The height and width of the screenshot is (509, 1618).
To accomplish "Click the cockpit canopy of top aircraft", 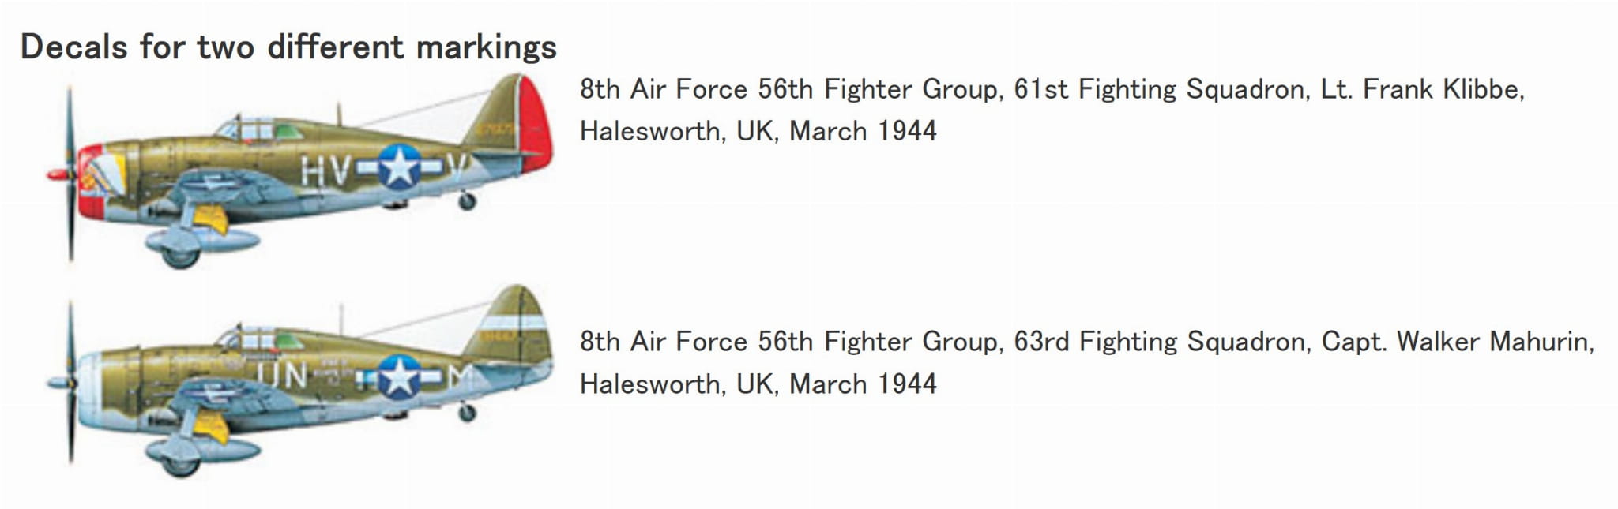I will pyautogui.click(x=251, y=129).
